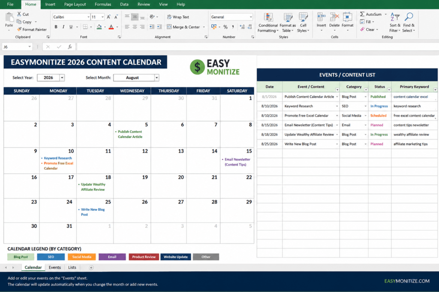Click the Borders icon
This screenshot has width=439, height=292.
click(x=85, y=27)
